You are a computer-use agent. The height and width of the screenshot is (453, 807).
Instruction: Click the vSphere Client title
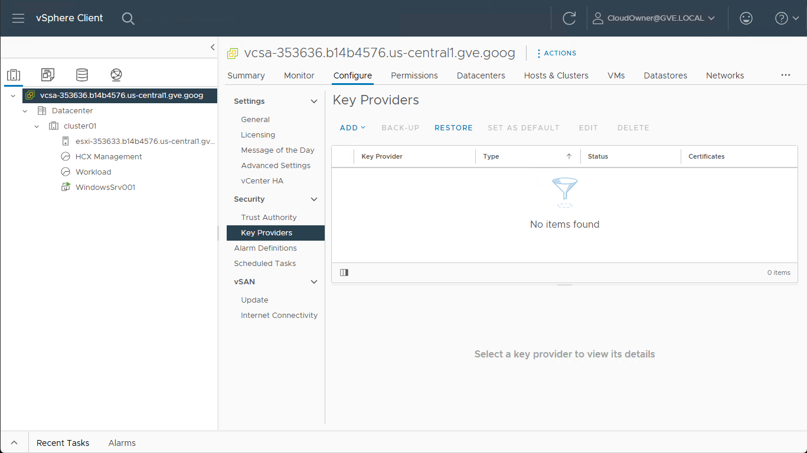(x=70, y=18)
